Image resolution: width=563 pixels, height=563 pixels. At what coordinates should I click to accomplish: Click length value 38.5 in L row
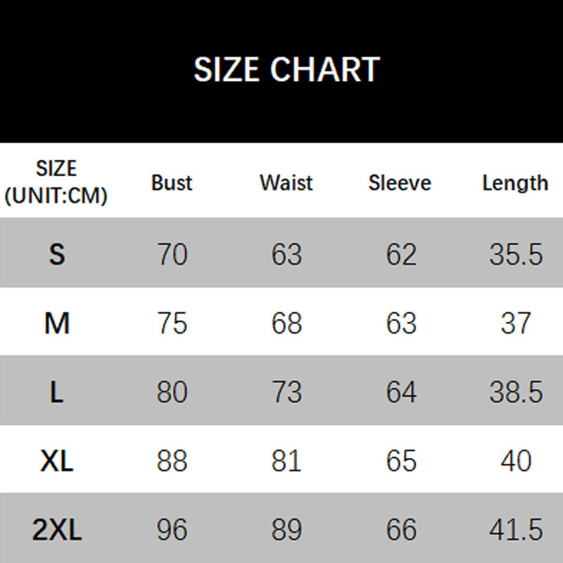click(x=516, y=392)
